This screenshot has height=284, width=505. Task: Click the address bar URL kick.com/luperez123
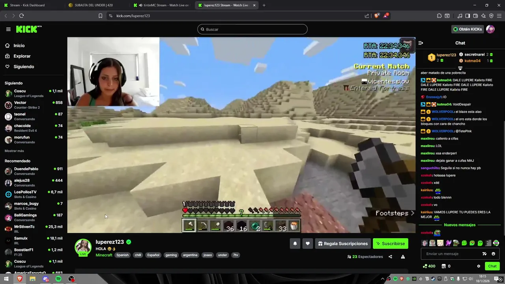point(133,16)
